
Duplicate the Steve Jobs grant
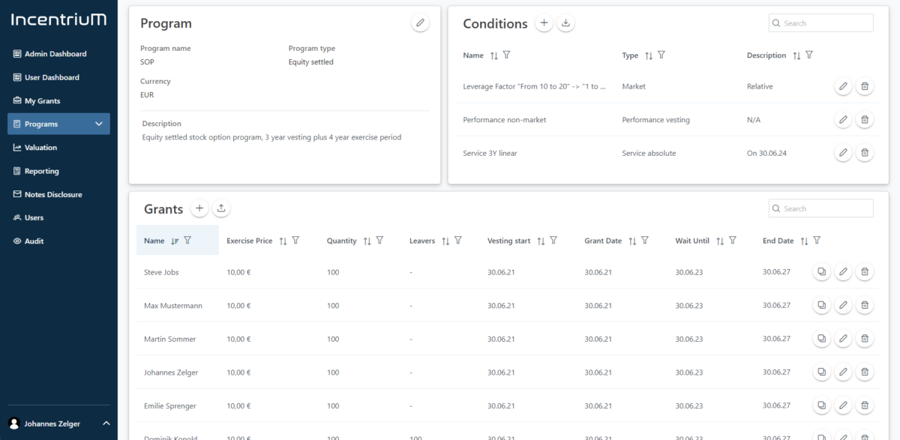tap(821, 272)
